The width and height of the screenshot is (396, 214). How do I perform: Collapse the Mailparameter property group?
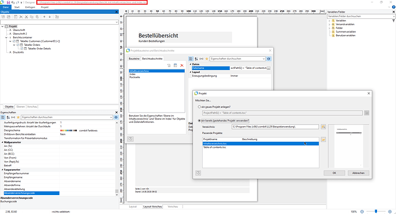[2, 142]
